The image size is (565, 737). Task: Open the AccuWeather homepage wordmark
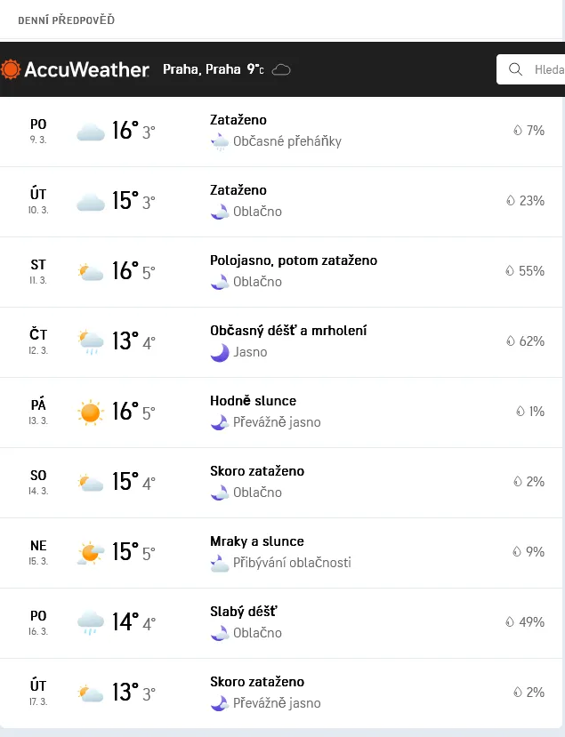86,69
